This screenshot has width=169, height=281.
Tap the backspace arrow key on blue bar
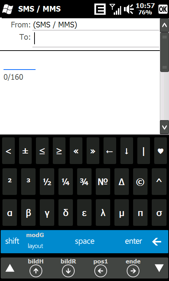[x=157, y=242]
